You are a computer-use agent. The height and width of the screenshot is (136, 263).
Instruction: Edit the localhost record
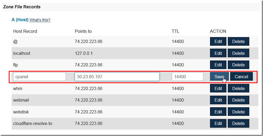click(218, 53)
